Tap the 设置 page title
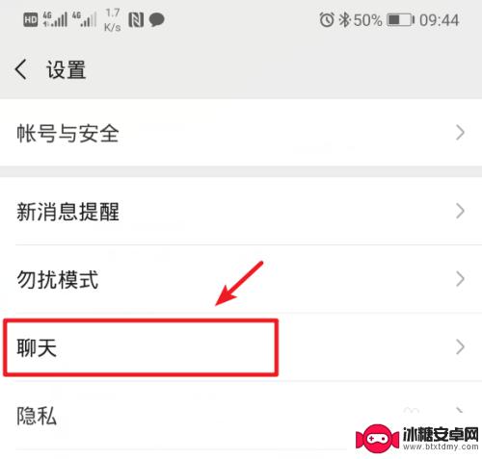 click(67, 69)
